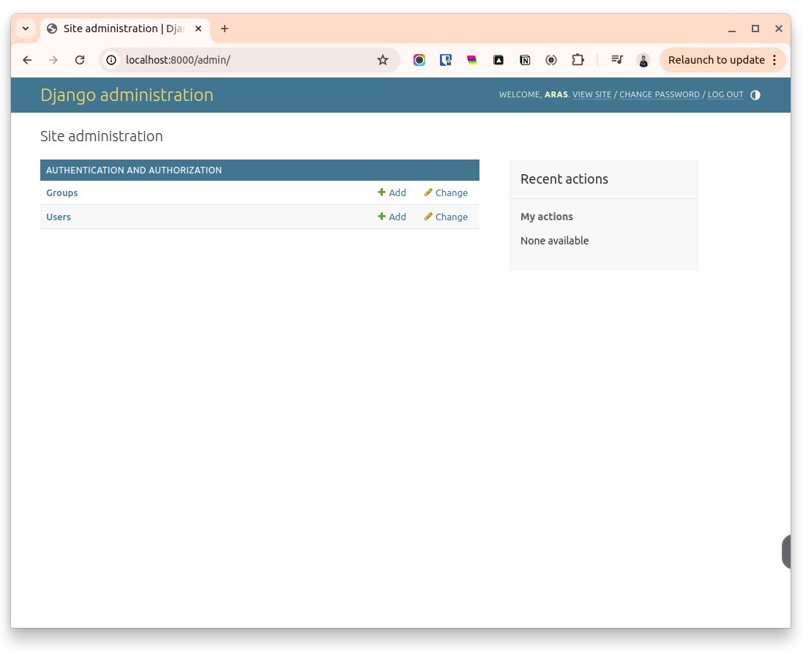
Task: Open the Notion extension icon
Action: point(525,60)
